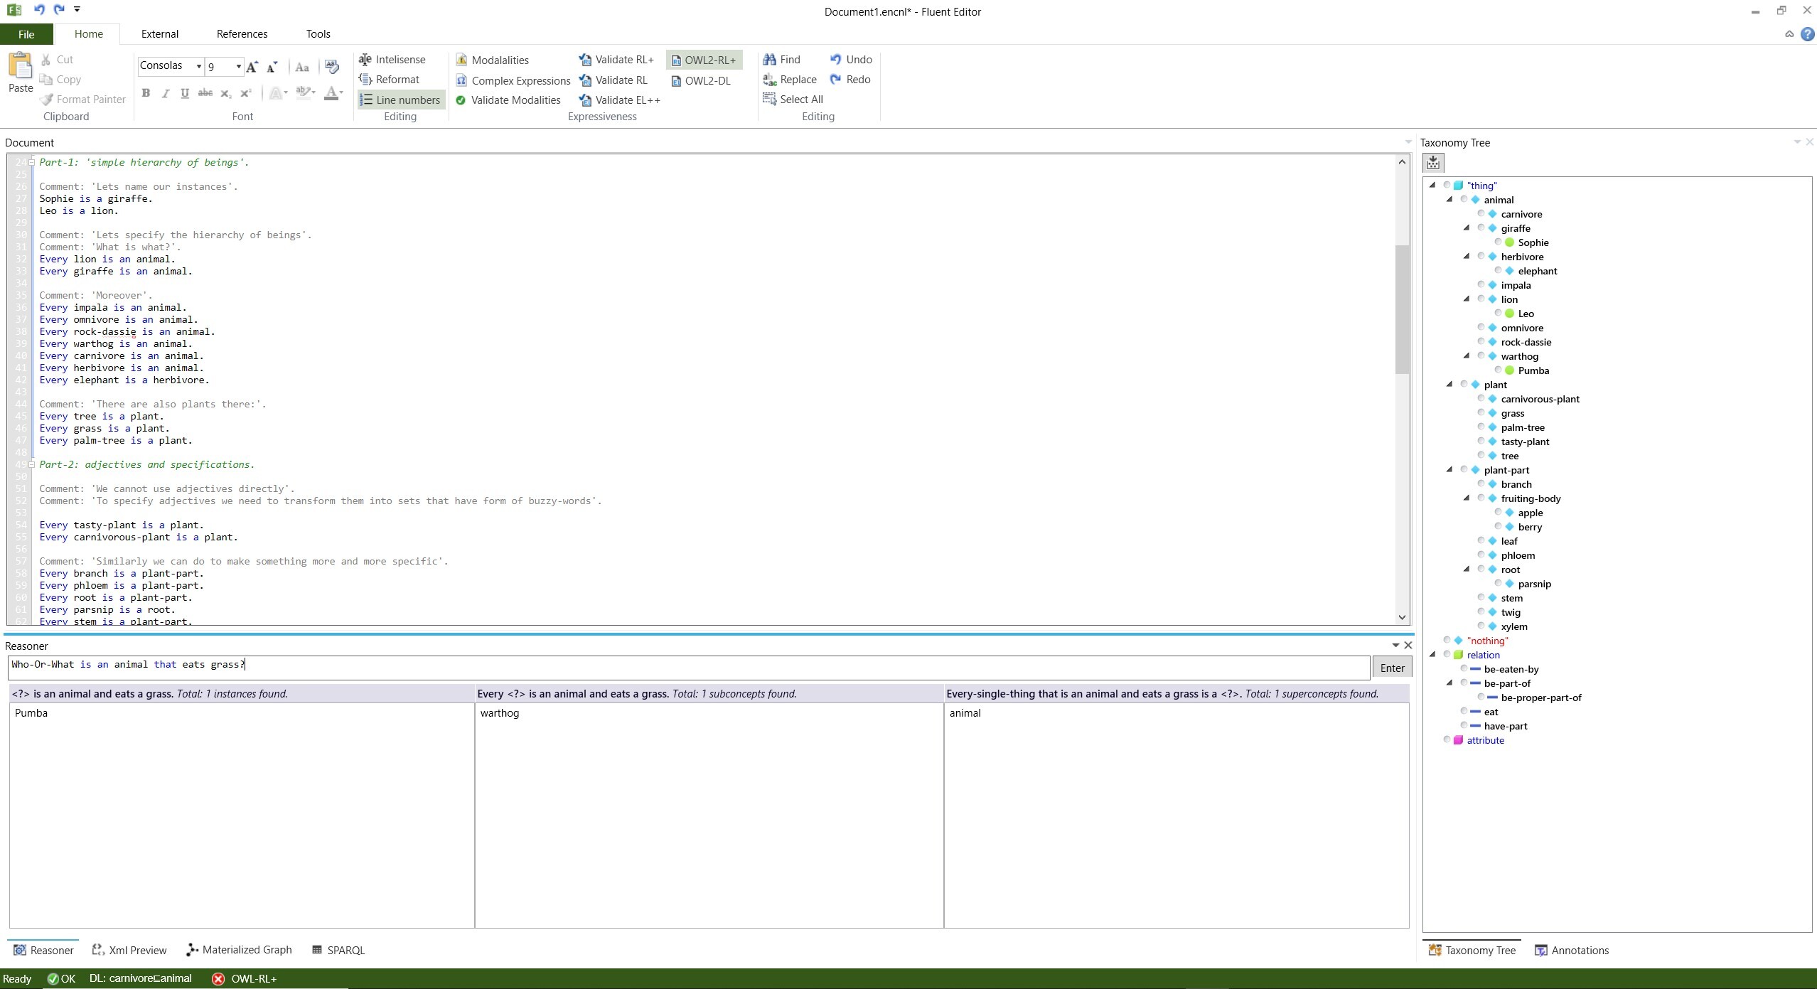The height and width of the screenshot is (989, 1817).
Task: Select radio button beside carnivore node
Action: [x=1481, y=213]
